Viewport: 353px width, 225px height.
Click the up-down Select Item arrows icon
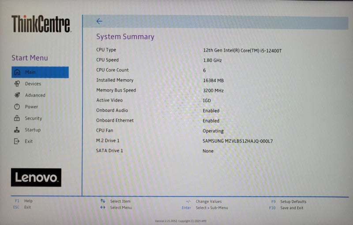click(x=103, y=201)
